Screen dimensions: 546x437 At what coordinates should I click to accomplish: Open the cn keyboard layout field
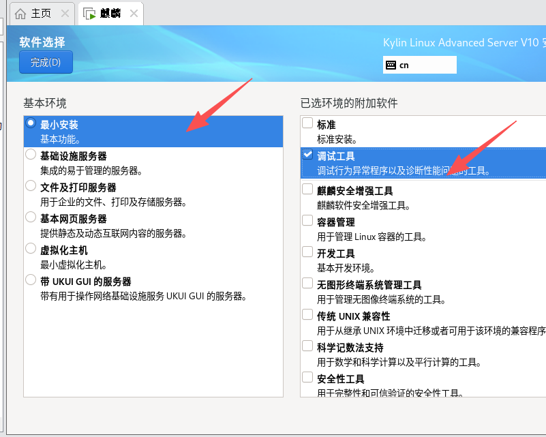(x=420, y=65)
